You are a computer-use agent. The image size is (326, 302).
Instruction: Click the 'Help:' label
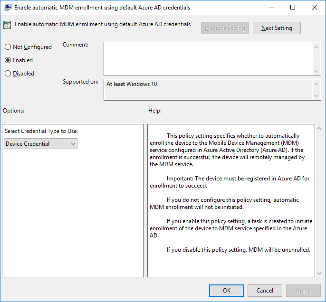pos(155,111)
